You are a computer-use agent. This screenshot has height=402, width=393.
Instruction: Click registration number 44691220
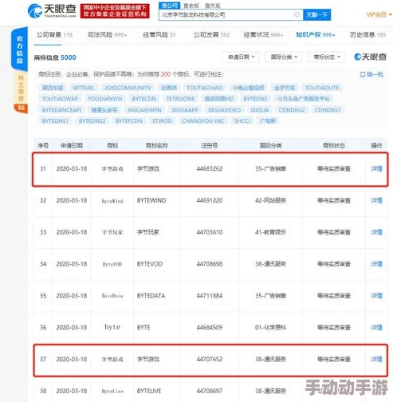pyautogui.click(x=210, y=200)
